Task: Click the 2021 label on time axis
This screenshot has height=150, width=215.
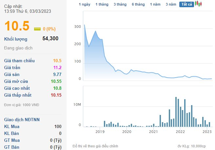Action: (x=153, y=131)
